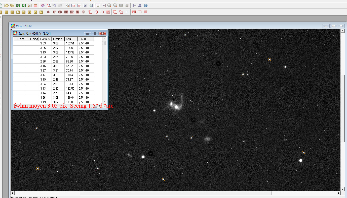Apply the LP filter button

pos(54,12)
